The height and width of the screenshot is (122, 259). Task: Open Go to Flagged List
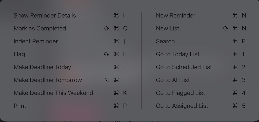point(201,93)
